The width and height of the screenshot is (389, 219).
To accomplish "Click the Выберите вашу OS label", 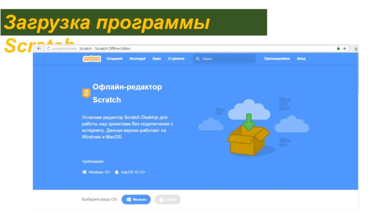I will [x=100, y=200].
